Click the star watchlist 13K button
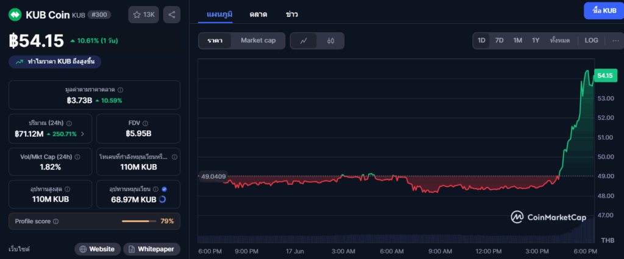The height and width of the screenshot is (259, 624). (x=144, y=15)
